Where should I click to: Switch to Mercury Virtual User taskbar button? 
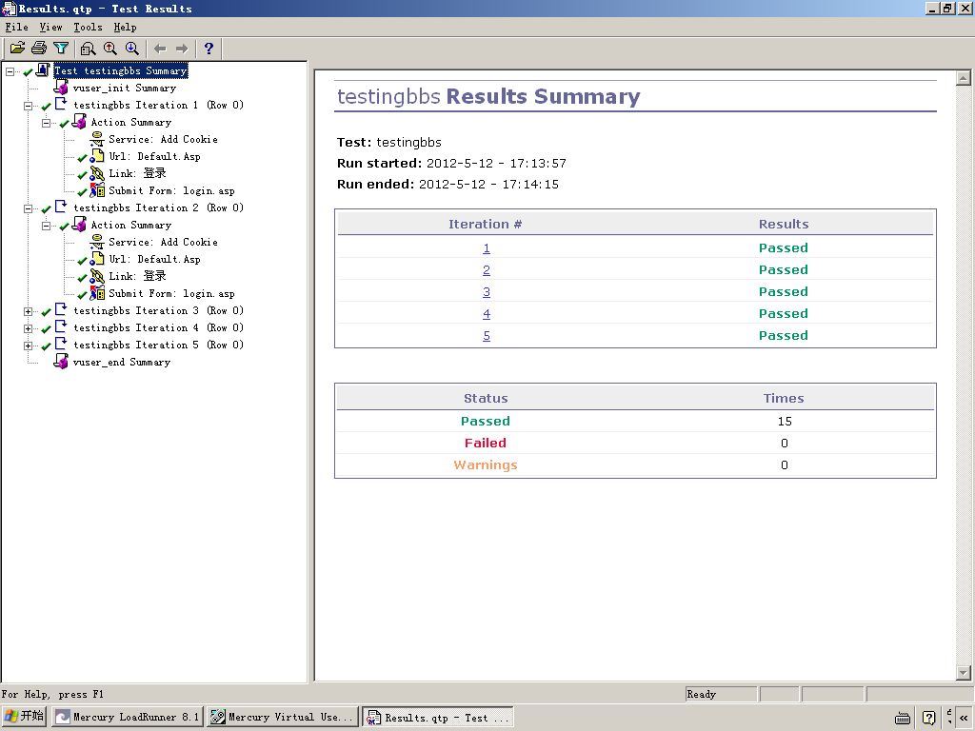click(x=284, y=717)
